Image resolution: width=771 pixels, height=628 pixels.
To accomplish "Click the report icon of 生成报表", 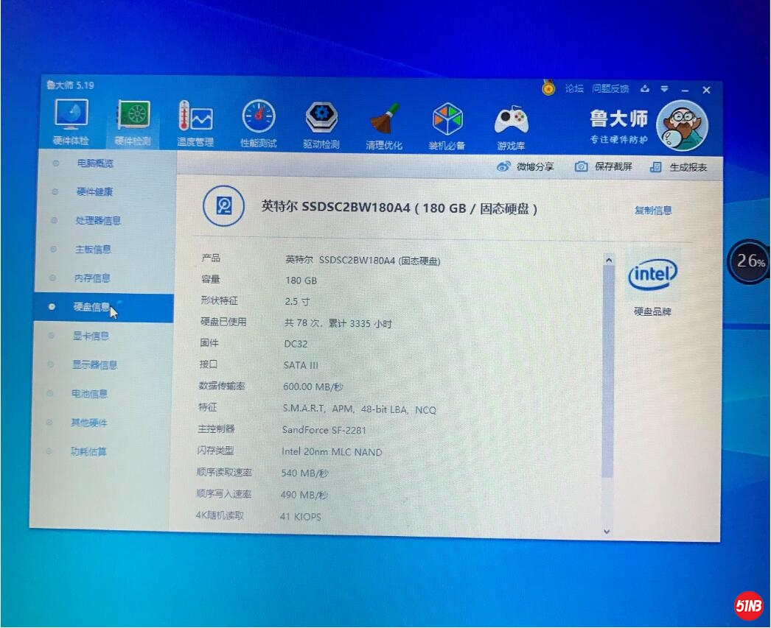I will click(655, 167).
